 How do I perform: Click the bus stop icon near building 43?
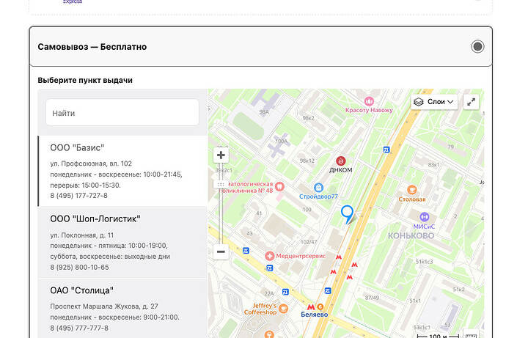pos(246,251)
